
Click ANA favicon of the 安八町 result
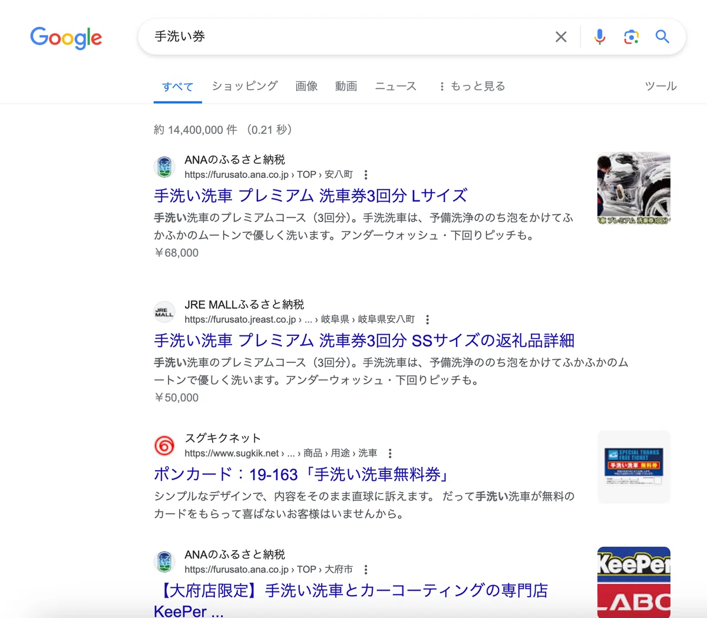[x=164, y=167]
